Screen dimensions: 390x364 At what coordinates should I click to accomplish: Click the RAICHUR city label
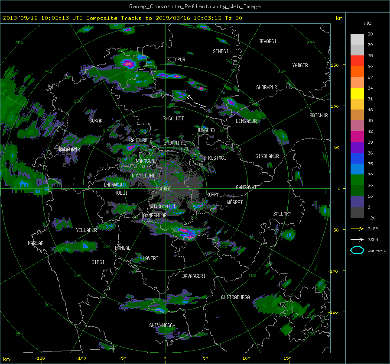318,116
